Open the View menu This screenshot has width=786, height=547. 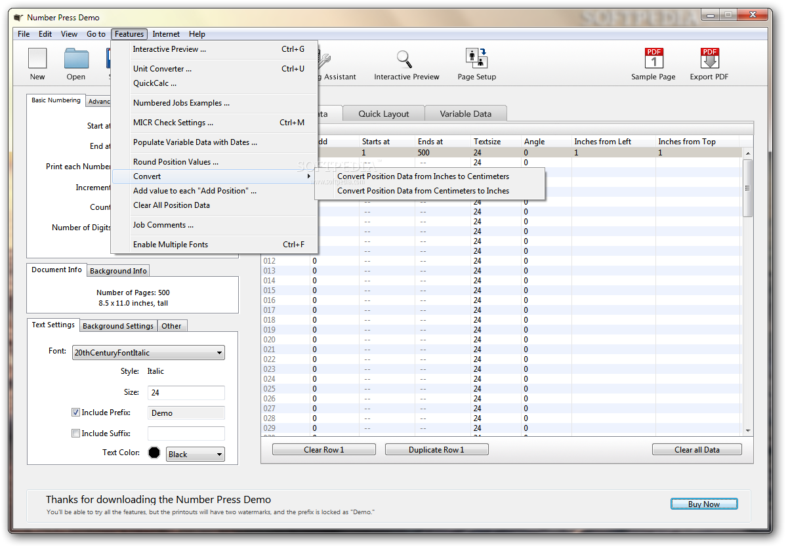pos(69,34)
